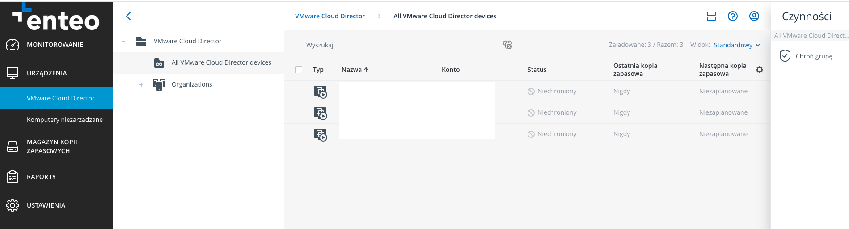Image resolution: width=849 pixels, height=229 pixels.
Task: Open the list view layout icon
Action: point(711,16)
